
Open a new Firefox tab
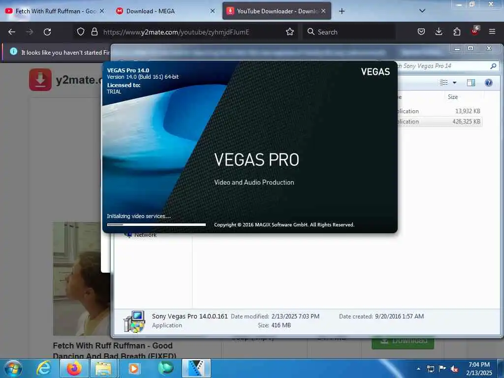pos(342,11)
